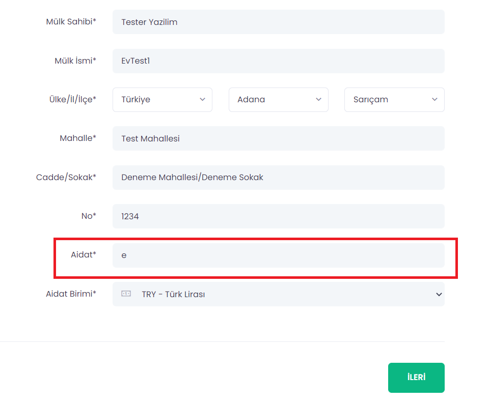Click the 'No*' label text
Image resolution: width=489 pixels, height=404 pixels.
pos(89,216)
